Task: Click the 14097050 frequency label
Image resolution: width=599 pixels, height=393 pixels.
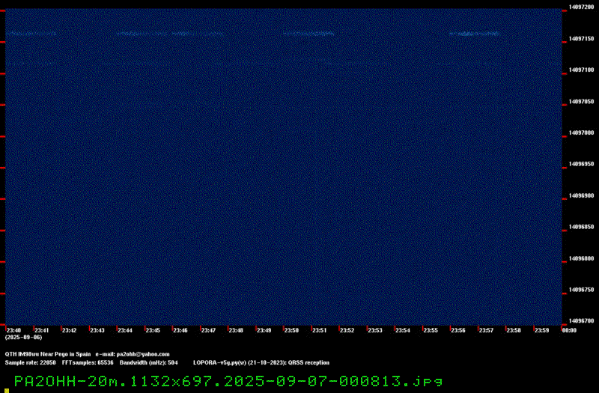Action: coord(582,102)
